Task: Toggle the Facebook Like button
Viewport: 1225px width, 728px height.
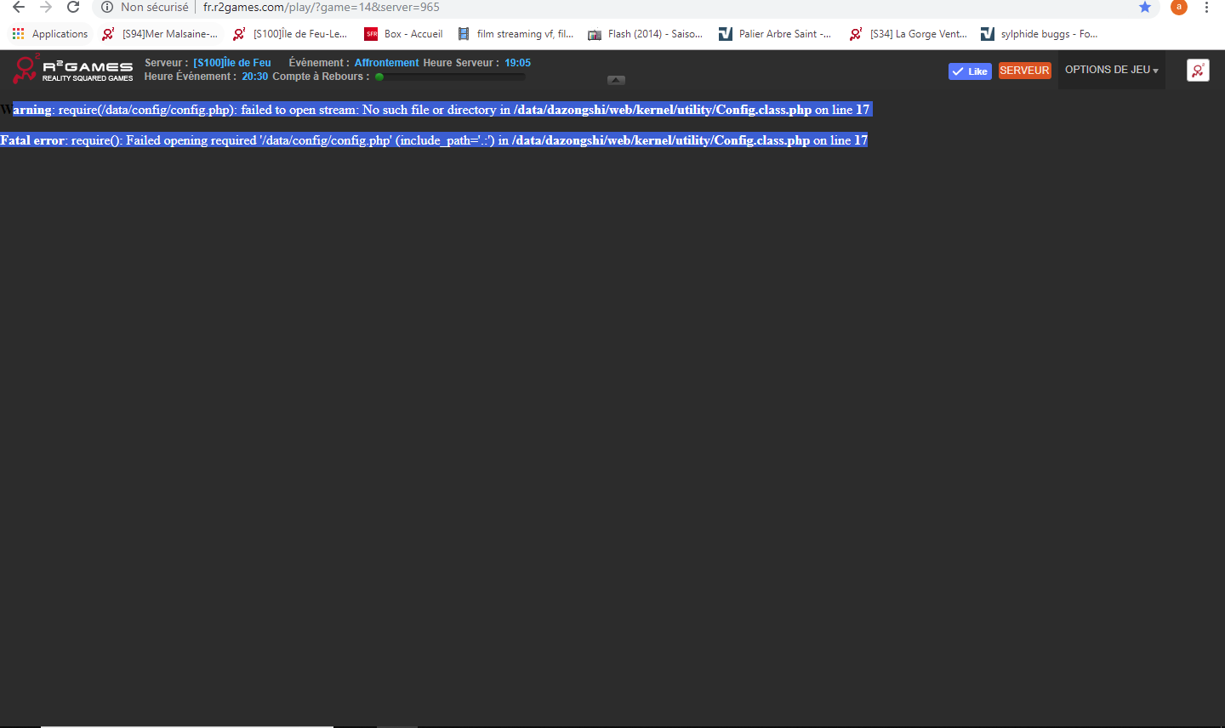Action: click(970, 71)
